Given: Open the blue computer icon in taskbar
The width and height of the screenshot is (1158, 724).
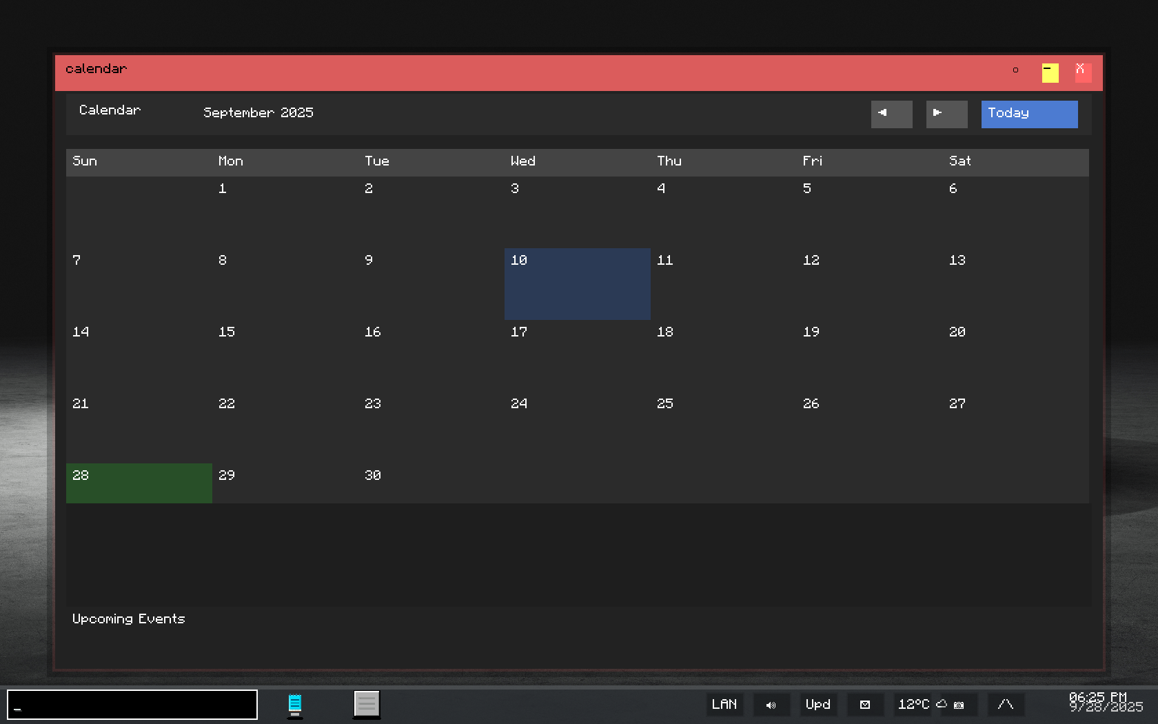Looking at the screenshot, I should (295, 704).
